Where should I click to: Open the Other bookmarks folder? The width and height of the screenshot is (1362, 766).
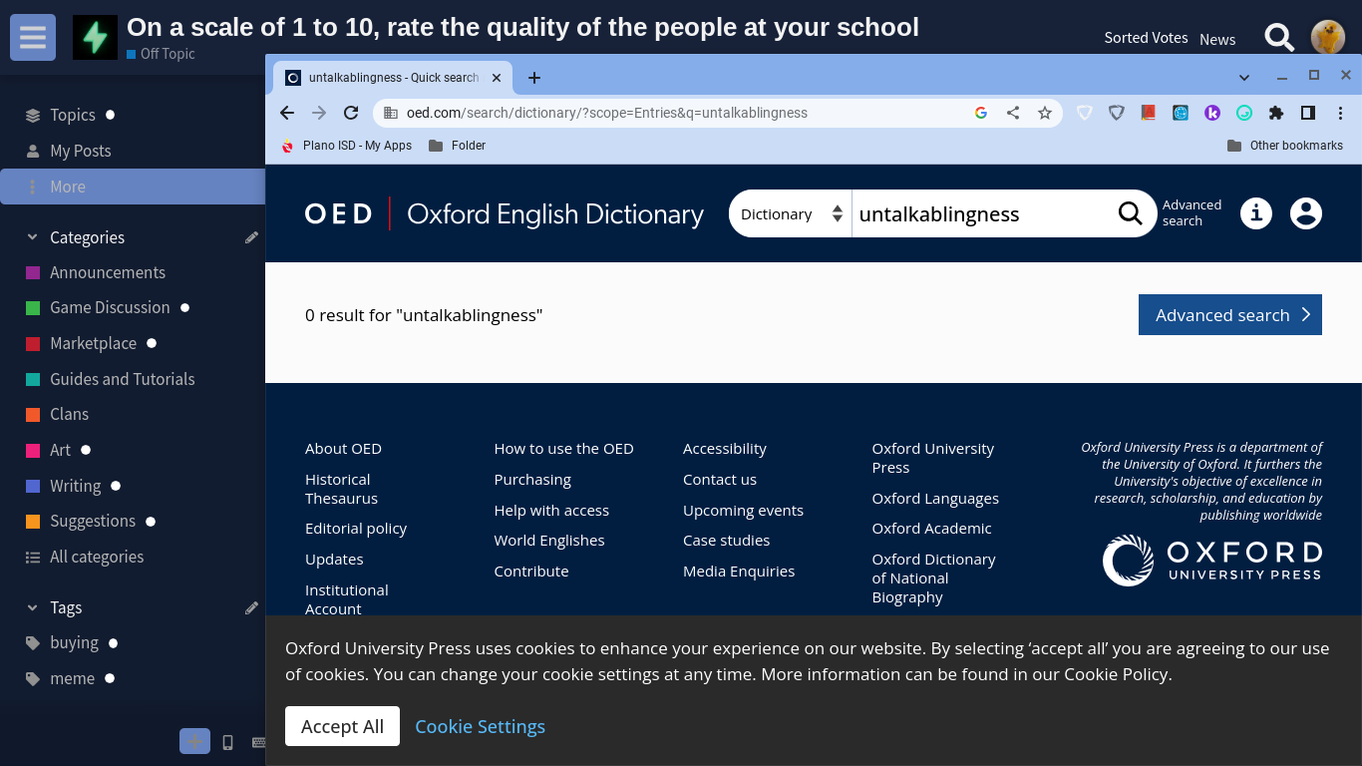1284,146
